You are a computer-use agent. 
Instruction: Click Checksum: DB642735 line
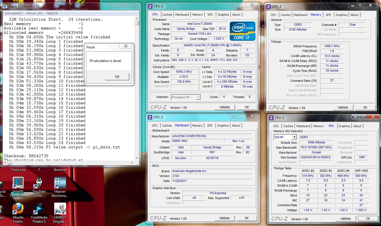tap(26, 156)
